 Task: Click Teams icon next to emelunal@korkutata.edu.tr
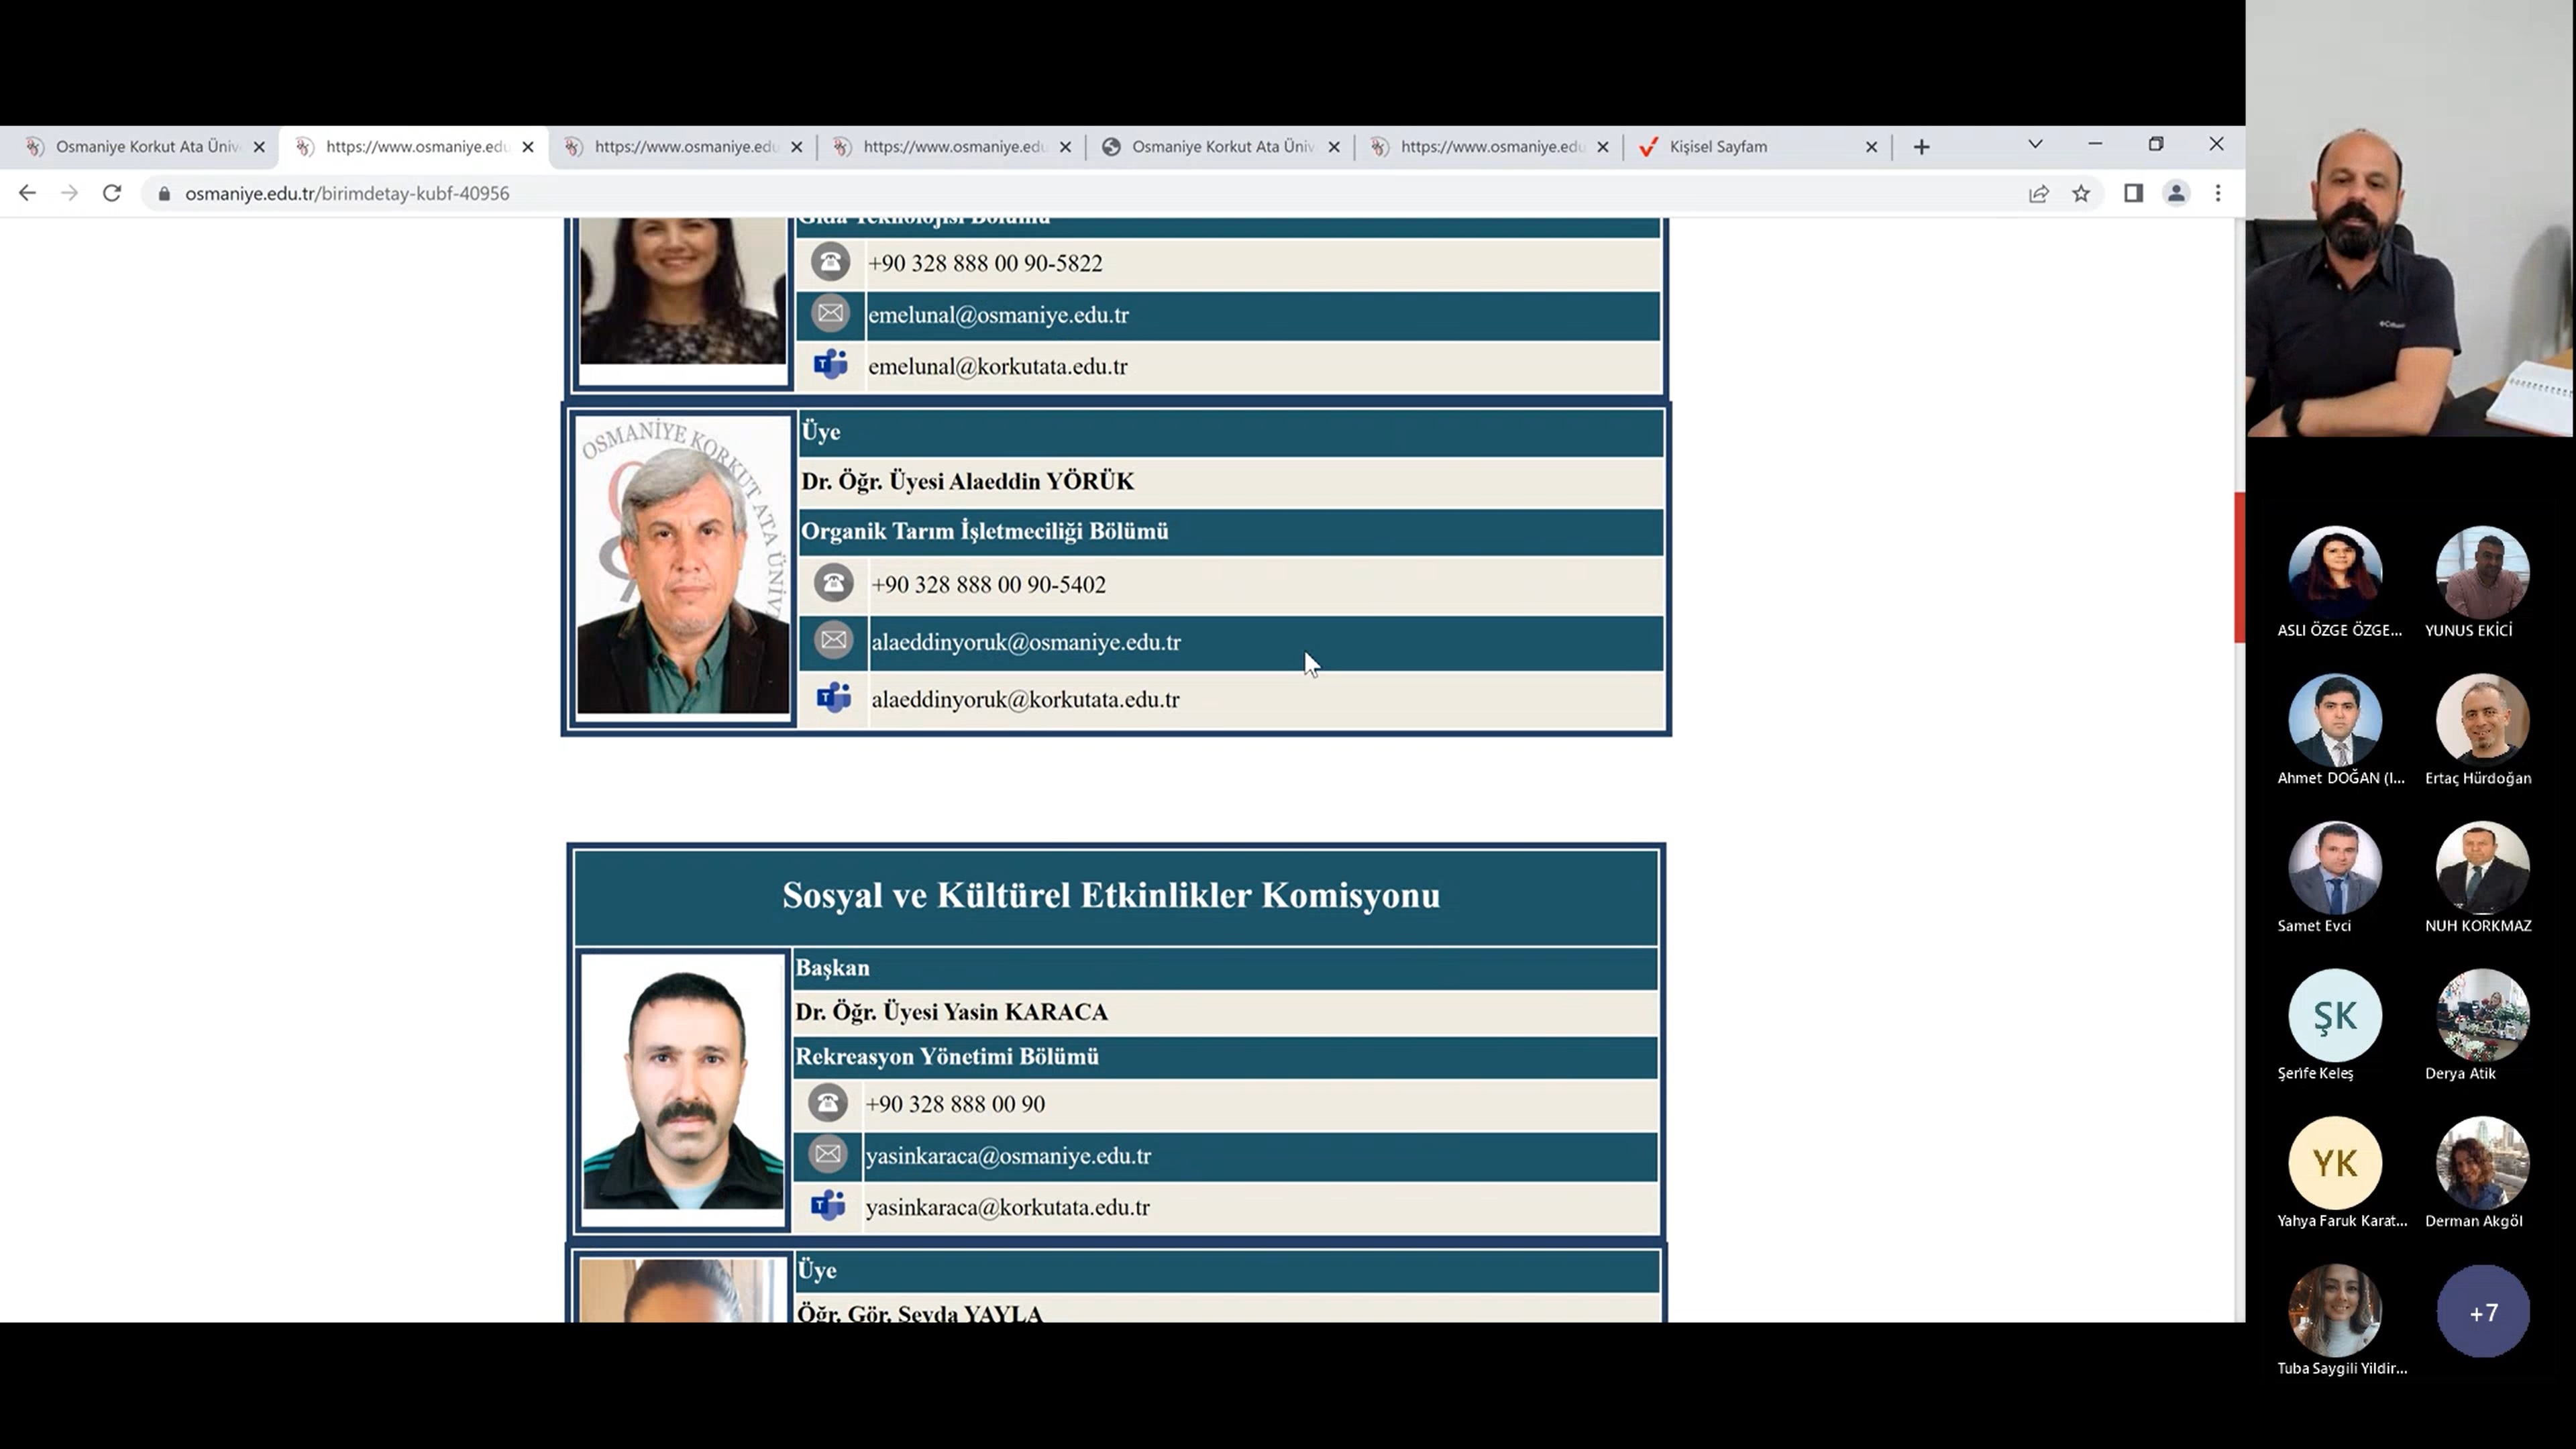830,364
